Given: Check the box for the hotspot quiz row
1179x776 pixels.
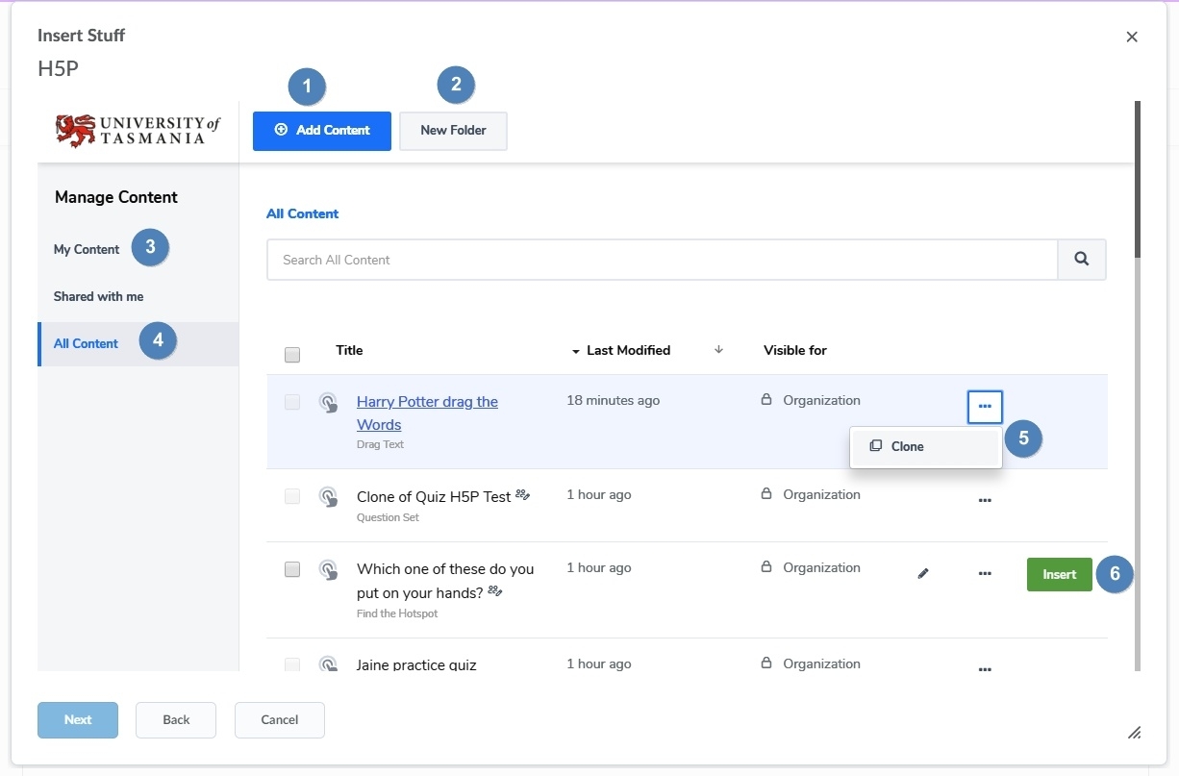Looking at the screenshot, I should click(x=292, y=569).
